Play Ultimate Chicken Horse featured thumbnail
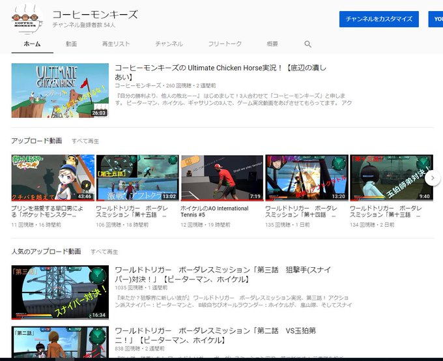Image resolution: width=443 pixels, height=361 pixels. point(60,91)
